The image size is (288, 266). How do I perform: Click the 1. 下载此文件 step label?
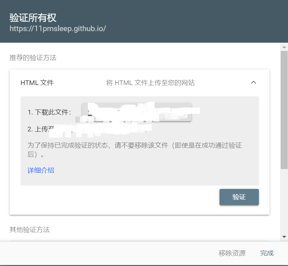point(49,112)
